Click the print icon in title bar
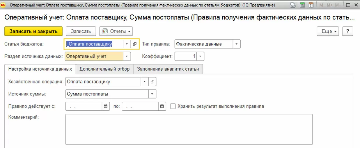360x148 pixels. click(x=293, y=5)
